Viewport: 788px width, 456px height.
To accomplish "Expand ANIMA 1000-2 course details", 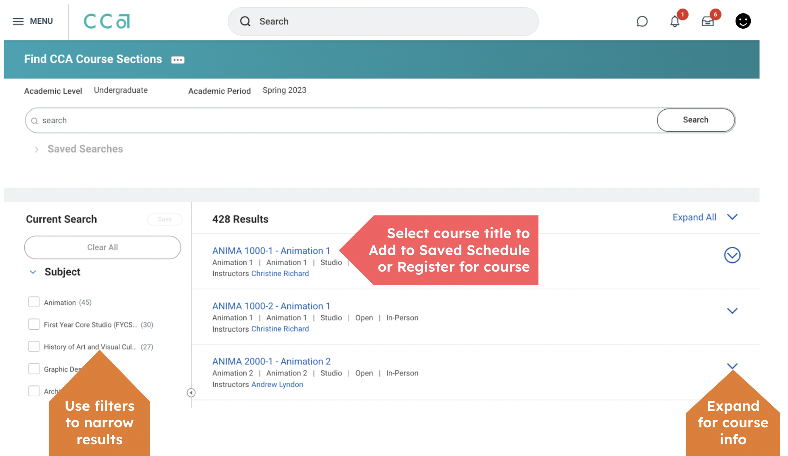I will click(732, 311).
